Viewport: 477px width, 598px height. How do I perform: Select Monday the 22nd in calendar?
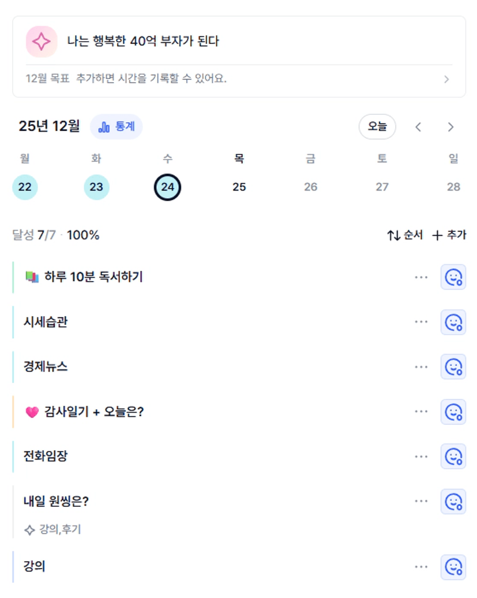[25, 187]
